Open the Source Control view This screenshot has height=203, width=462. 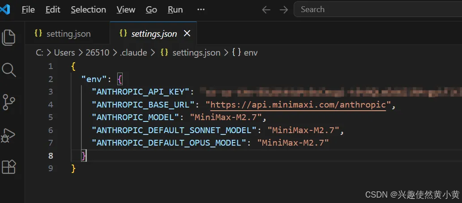tap(9, 102)
